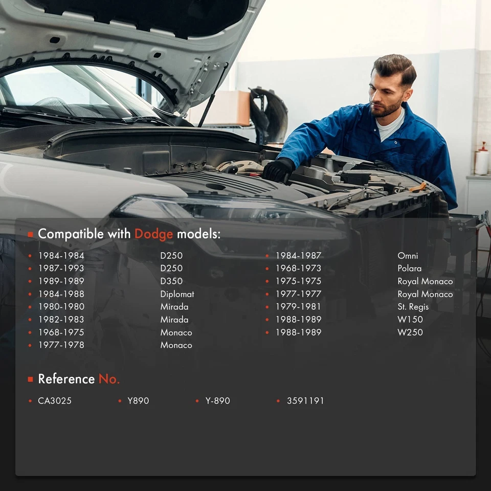Click the 'CA3025' reference number
This screenshot has height=491, width=491.
coord(55,401)
